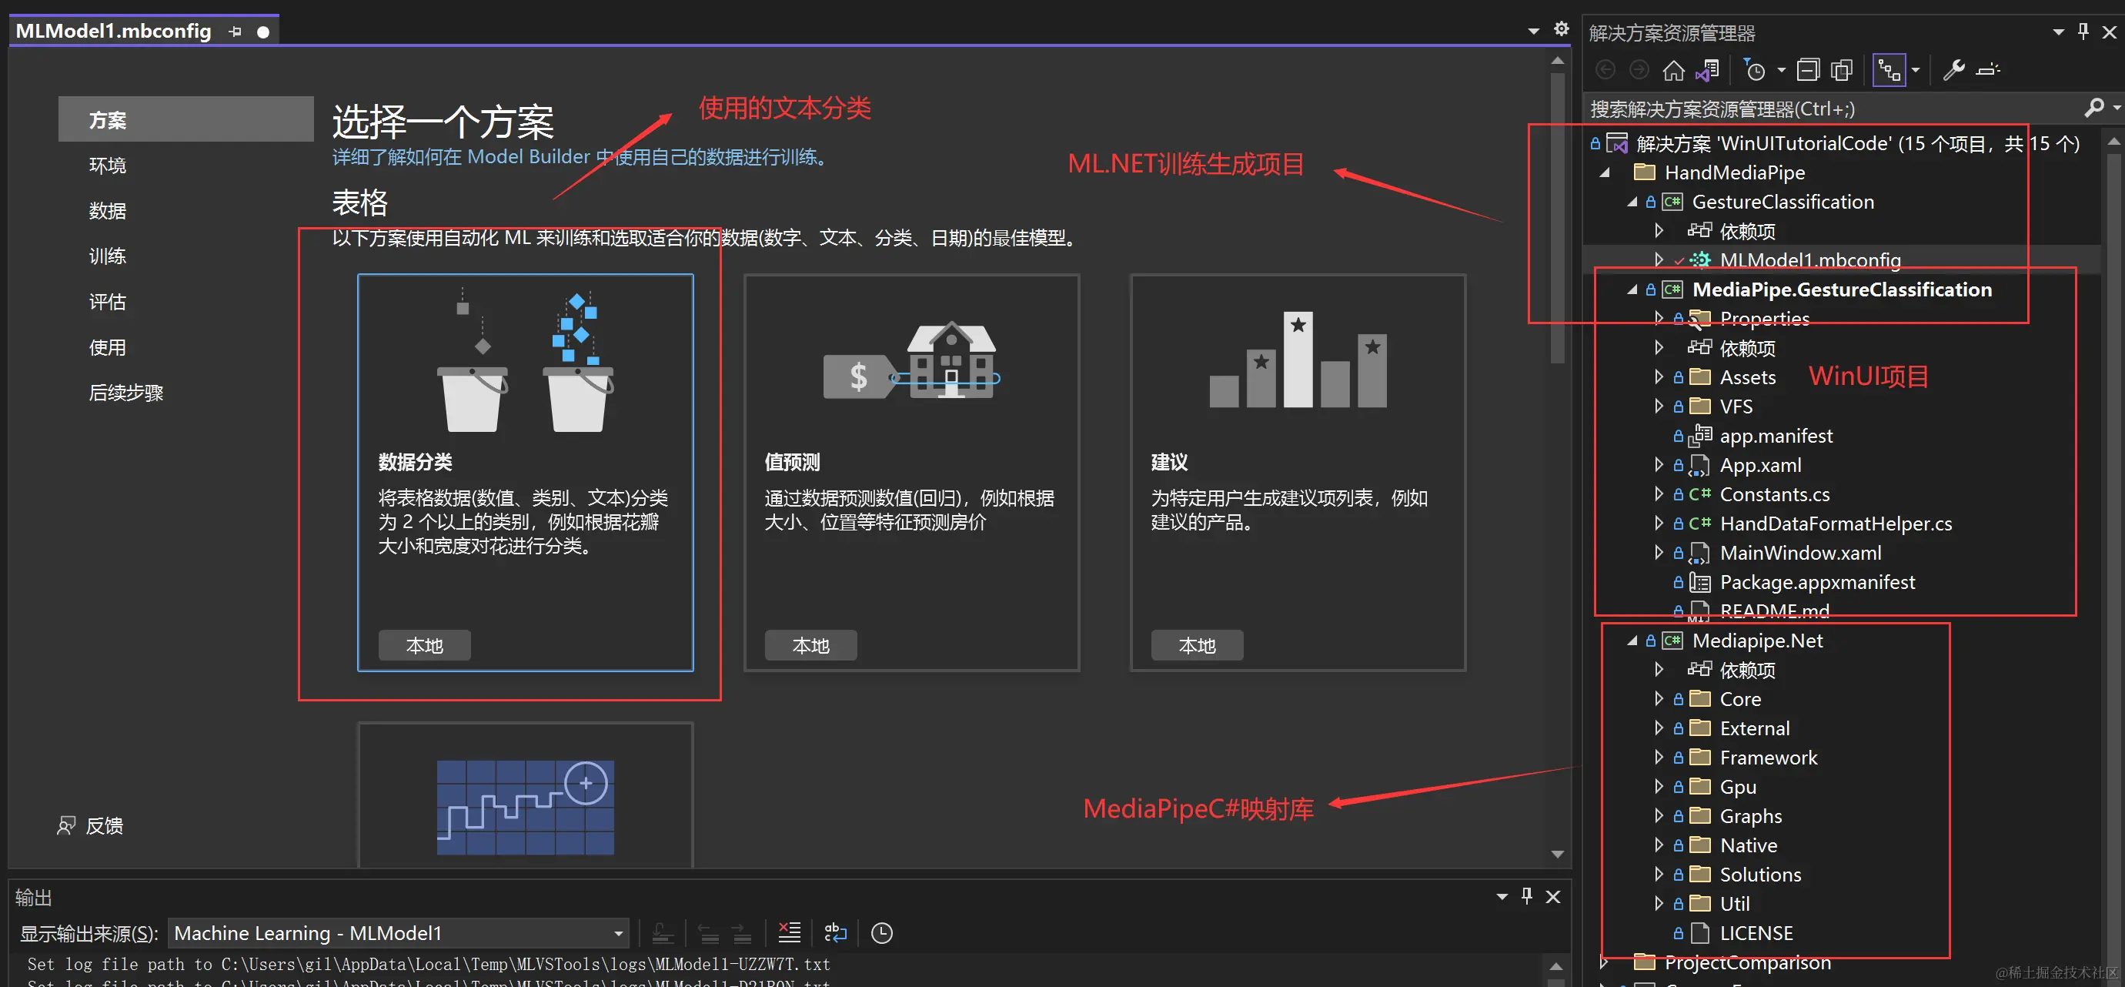Click the pending changes filter clock icon
This screenshot has height=987, width=2125.
(x=1755, y=71)
